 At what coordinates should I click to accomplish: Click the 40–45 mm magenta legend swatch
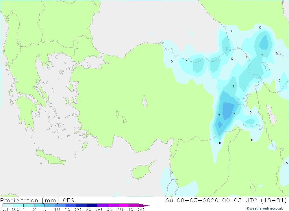click(x=123, y=205)
